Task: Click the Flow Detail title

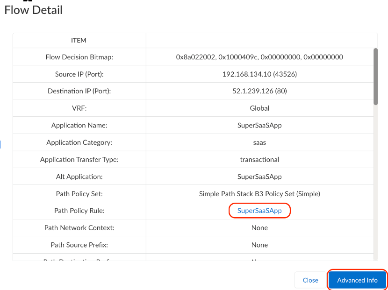Action: coord(33,10)
